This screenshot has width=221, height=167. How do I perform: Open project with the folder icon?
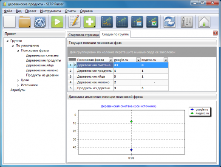tap(25, 22)
